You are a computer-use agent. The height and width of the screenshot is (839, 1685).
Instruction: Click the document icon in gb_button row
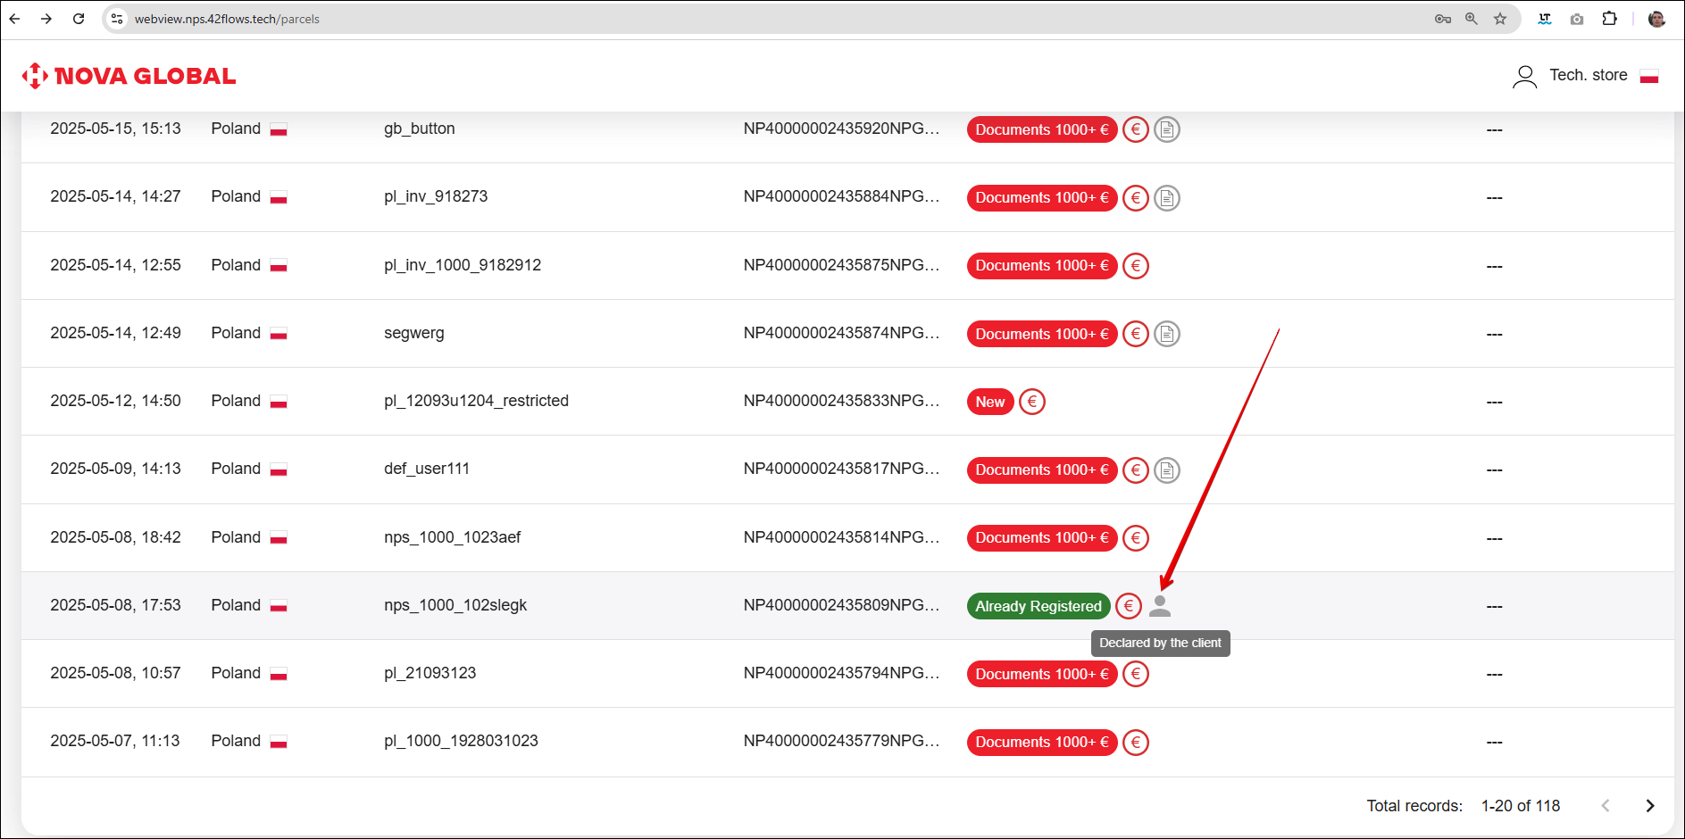(x=1166, y=129)
